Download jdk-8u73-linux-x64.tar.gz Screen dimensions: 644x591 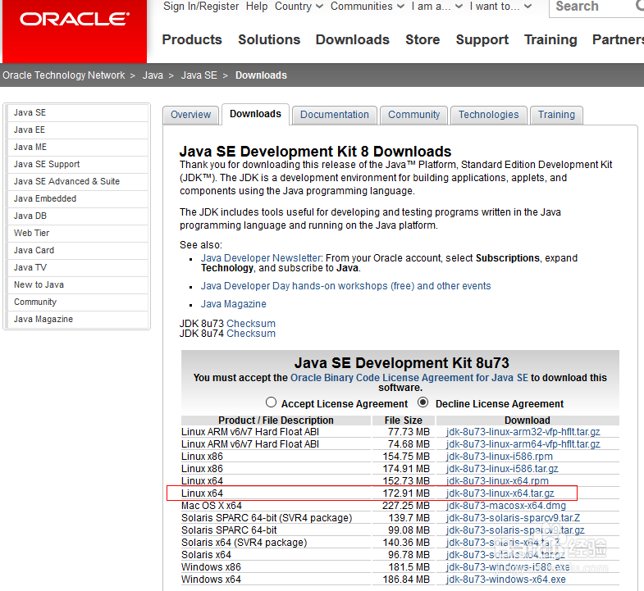point(500,493)
